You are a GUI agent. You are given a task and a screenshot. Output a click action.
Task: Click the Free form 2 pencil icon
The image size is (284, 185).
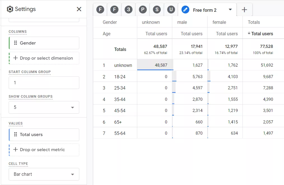185,10
